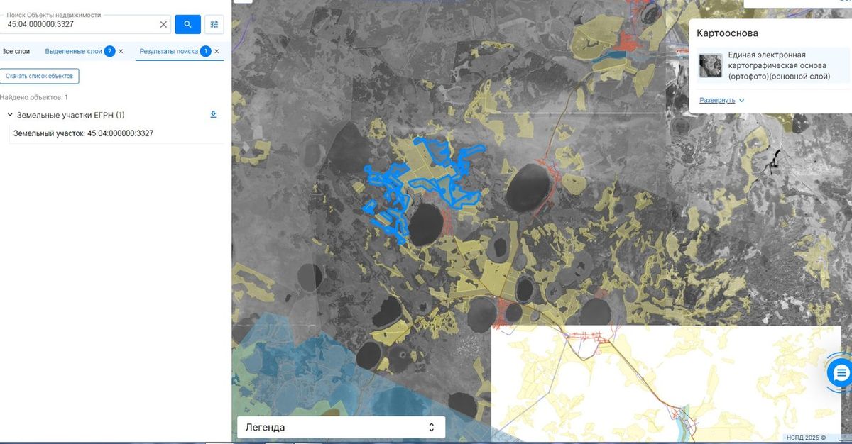Click the Скачать список объектов button
Image resolution: width=852 pixels, height=444 pixels.
coord(40,76)
